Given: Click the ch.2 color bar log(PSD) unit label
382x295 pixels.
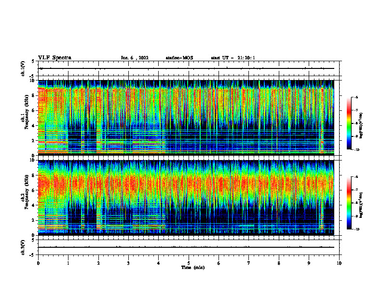Looking at the screenshot, I should tap(362, 205).
